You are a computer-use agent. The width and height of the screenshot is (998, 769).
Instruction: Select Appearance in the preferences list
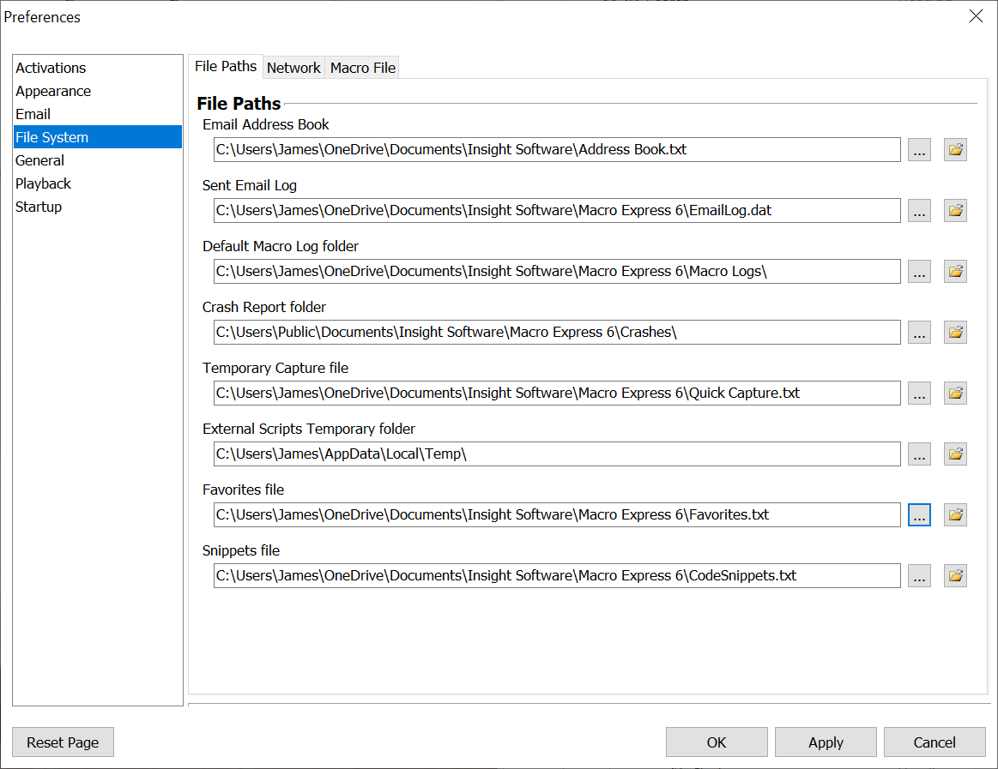[x=53, y=91]
